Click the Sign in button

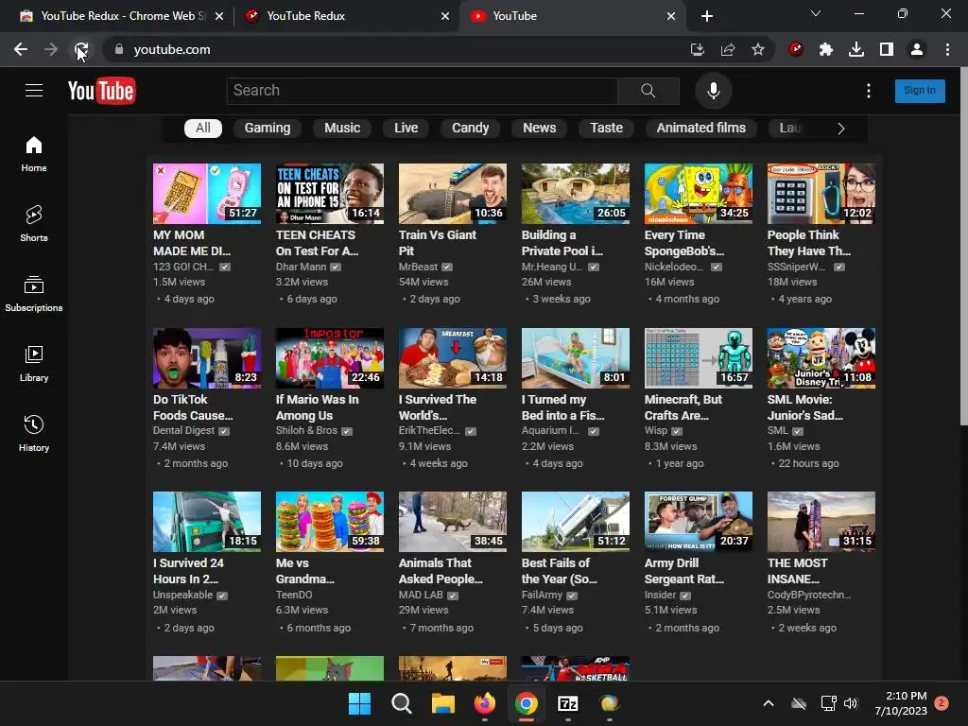click(x=920, y=91)
